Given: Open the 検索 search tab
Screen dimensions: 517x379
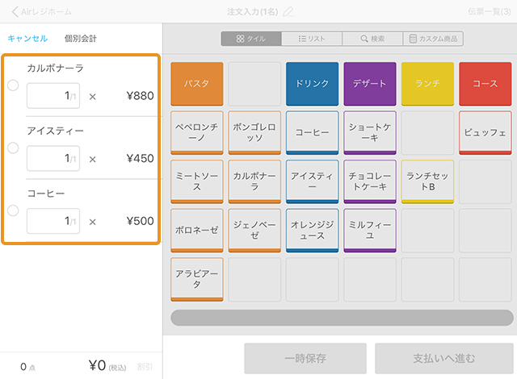Looking at the screenshot, I should (x=372, y=39).
